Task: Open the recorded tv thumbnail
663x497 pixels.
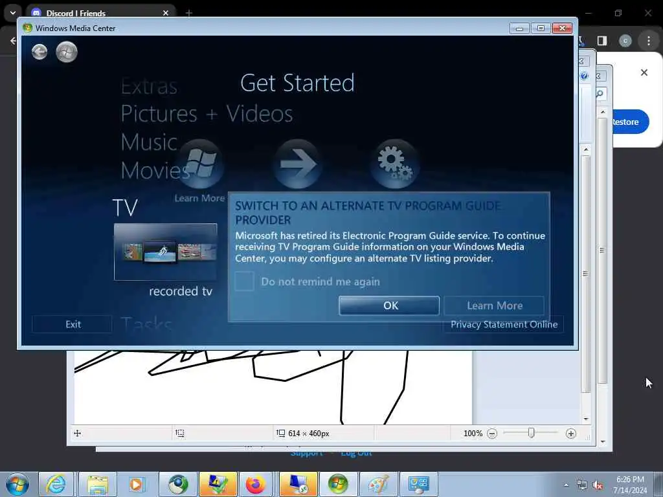Action: (x=165, y=252)
